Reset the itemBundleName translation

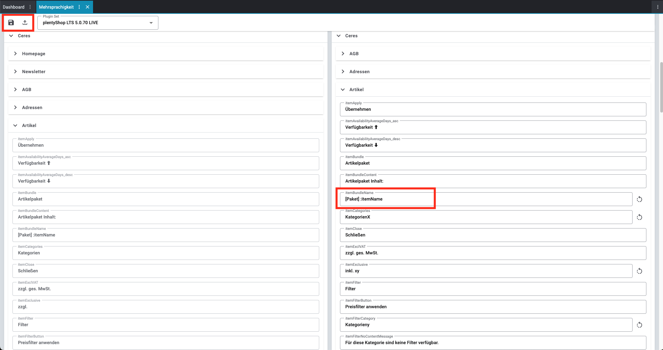click(639, 199)
